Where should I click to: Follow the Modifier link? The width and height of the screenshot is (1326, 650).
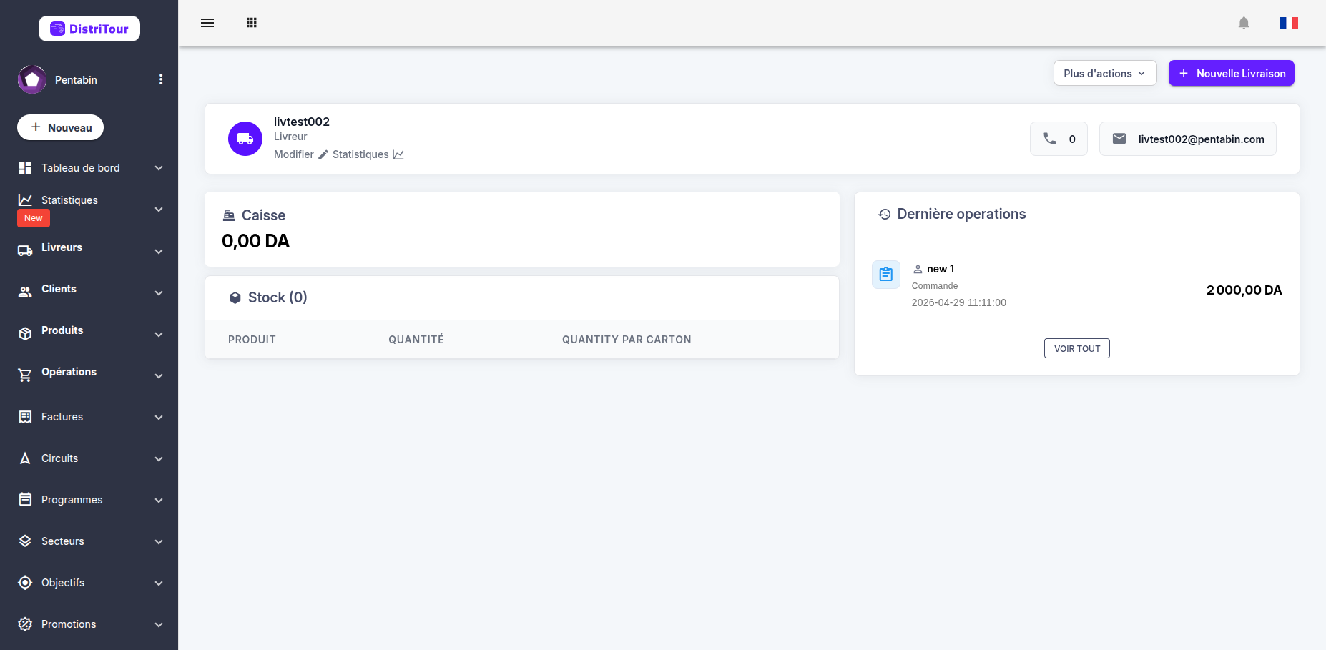294,154
